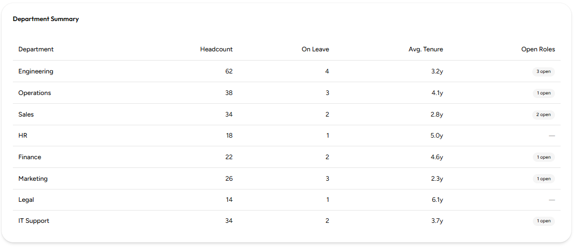
Task: Select the Avg. Tenure column header
Action: (x=426, y=49)
